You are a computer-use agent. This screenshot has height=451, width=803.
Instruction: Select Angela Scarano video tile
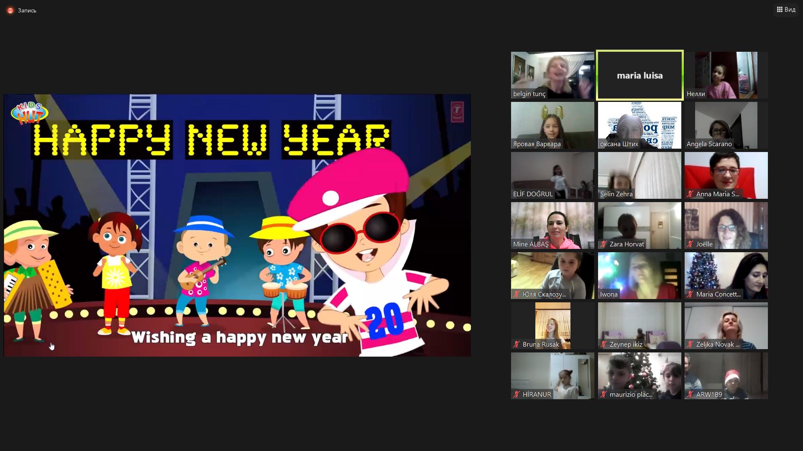pos(726,125)
